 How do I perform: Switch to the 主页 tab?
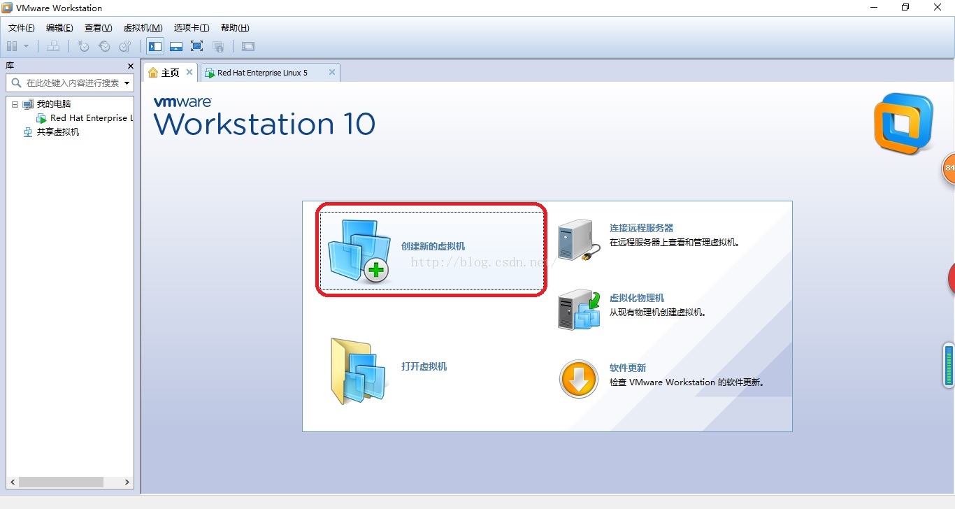tap(171, 73)
